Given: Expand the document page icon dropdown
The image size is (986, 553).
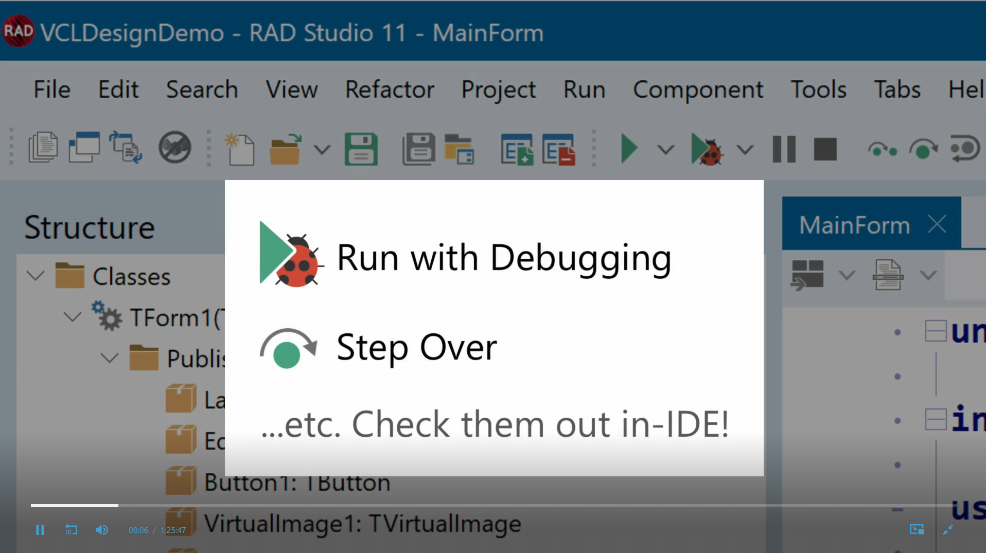Looking at the screenshot, I should 928,275.
